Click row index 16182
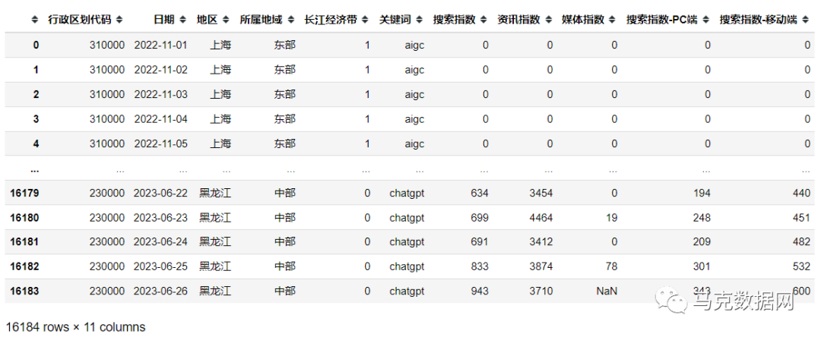 coord(24,266)
